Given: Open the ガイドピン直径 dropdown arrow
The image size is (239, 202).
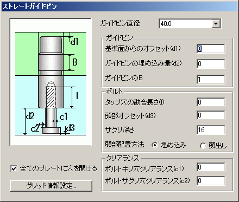Looking at the screenshot, I should pyautogui.click(x=216, y=24).
